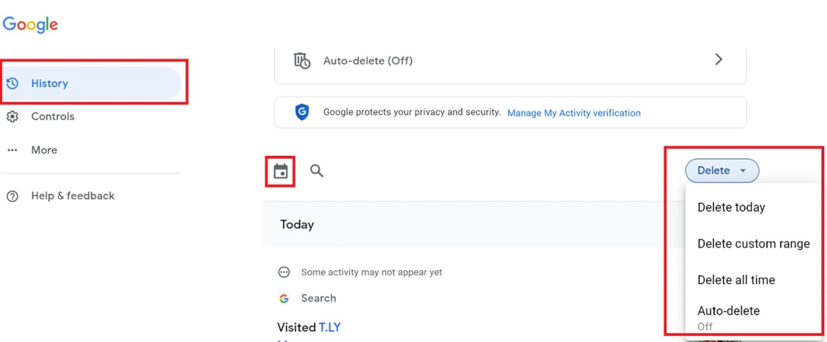The width and height of the screenshot is (827, 342).
Task: Open Manage My Activity verification link
Action: tap(574, 113)
